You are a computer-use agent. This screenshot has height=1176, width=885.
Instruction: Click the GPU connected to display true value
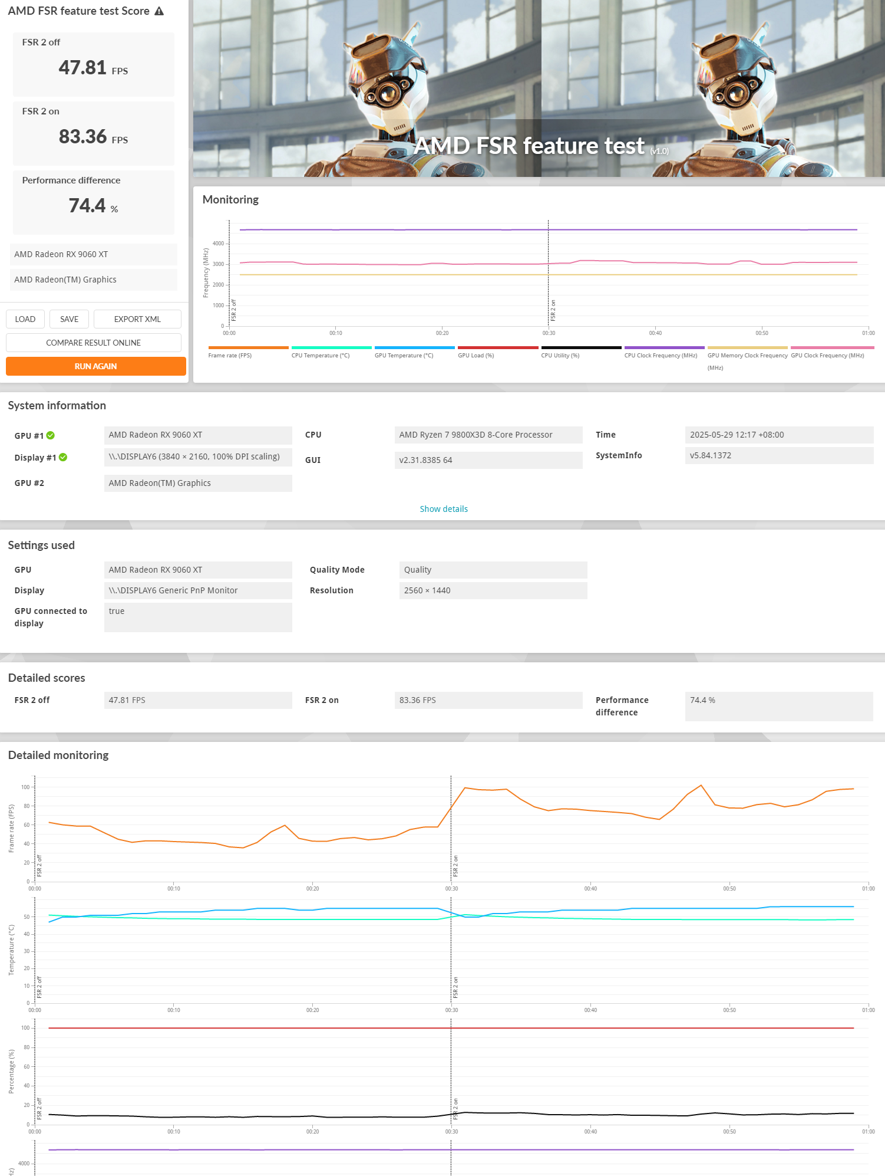pyautogui.click(x=198, y=617)
